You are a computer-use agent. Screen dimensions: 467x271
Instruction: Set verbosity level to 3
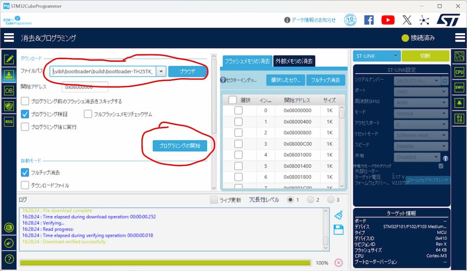331,200
